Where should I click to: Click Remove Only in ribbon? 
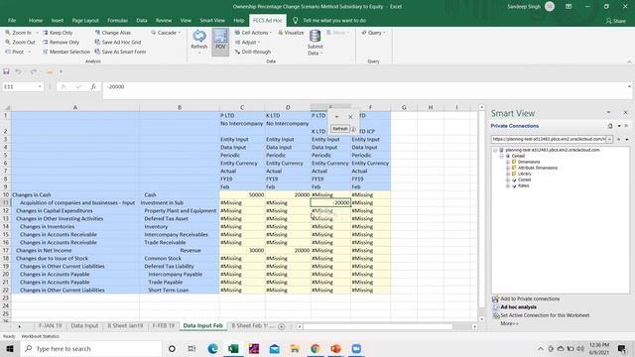pyautogui.click(x=61, y=42)
